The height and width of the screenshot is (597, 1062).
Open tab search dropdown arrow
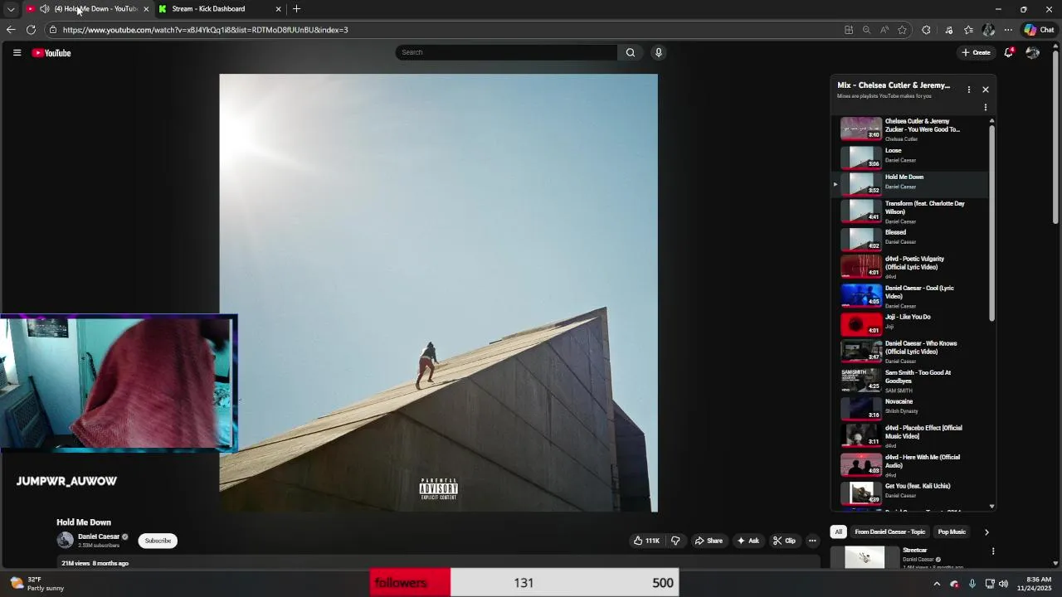pos(11,9)
